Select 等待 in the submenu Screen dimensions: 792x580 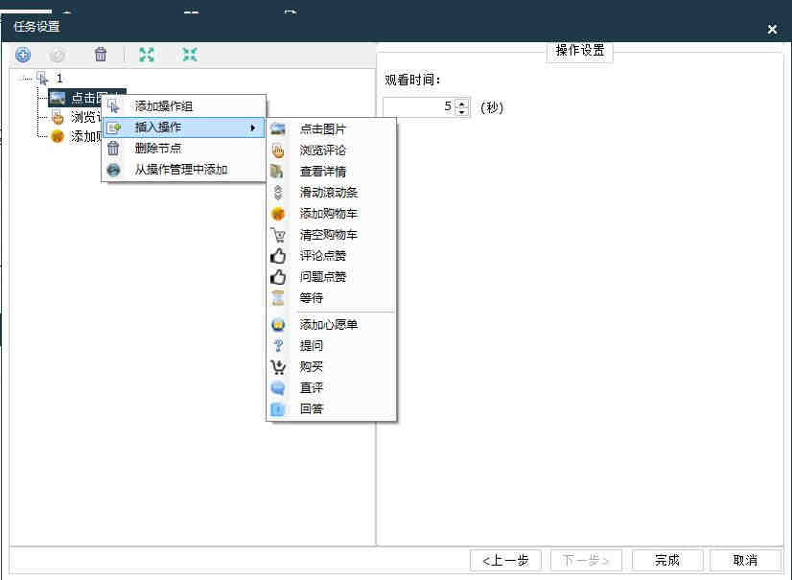332,298
